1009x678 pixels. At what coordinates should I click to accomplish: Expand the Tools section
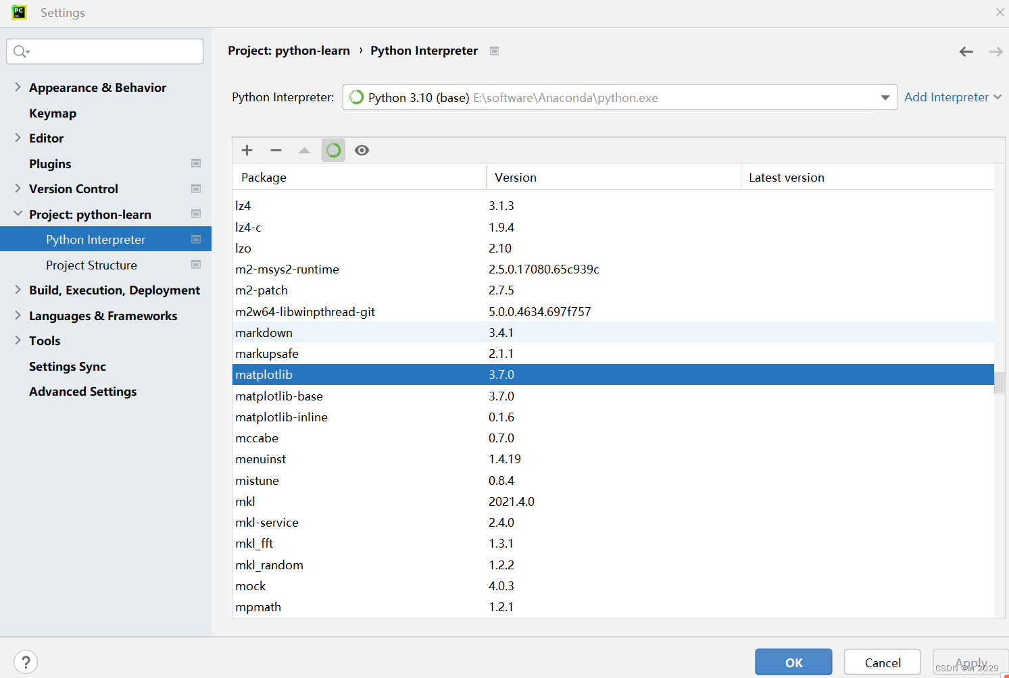(x=18, y=340)
